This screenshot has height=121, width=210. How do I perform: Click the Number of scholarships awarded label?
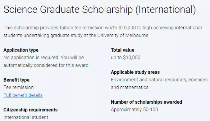(146, 102)
